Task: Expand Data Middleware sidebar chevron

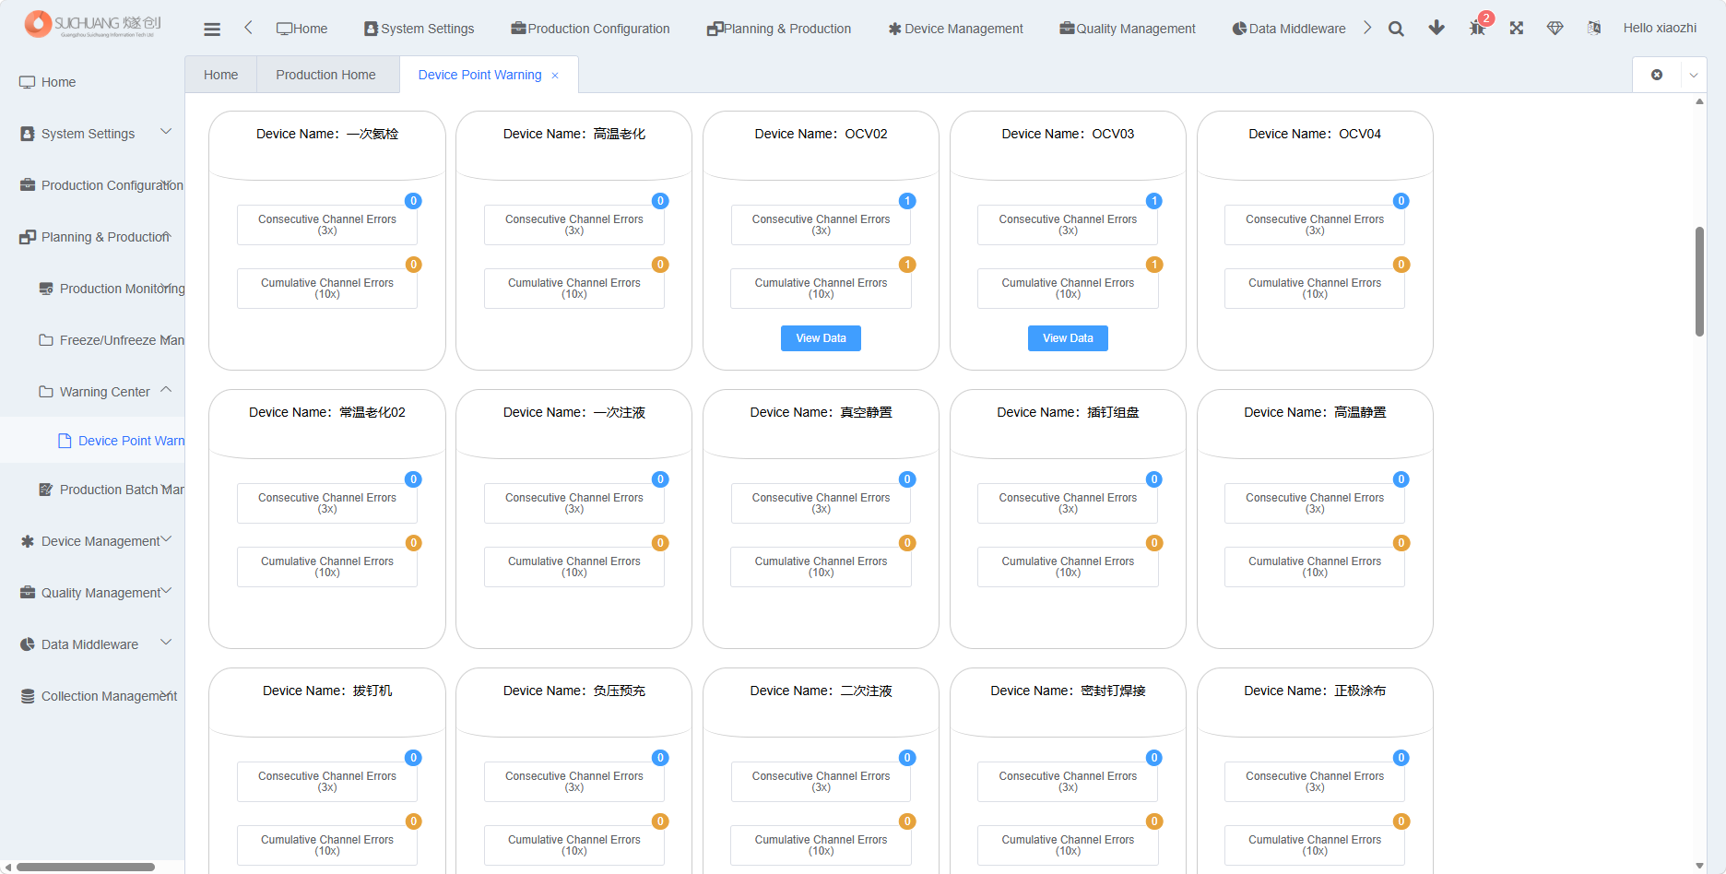Action: pyautogui.click(x=166, y=643)
